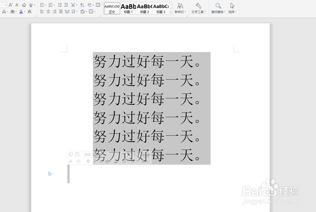The width and height of the screenshot is (316, 212).
Task: Select the 正文 style in the gallery
Action: [112, 9]
